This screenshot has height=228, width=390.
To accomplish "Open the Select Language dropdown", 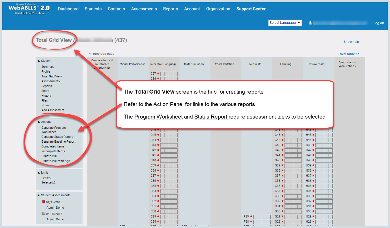I will point(285,23).
